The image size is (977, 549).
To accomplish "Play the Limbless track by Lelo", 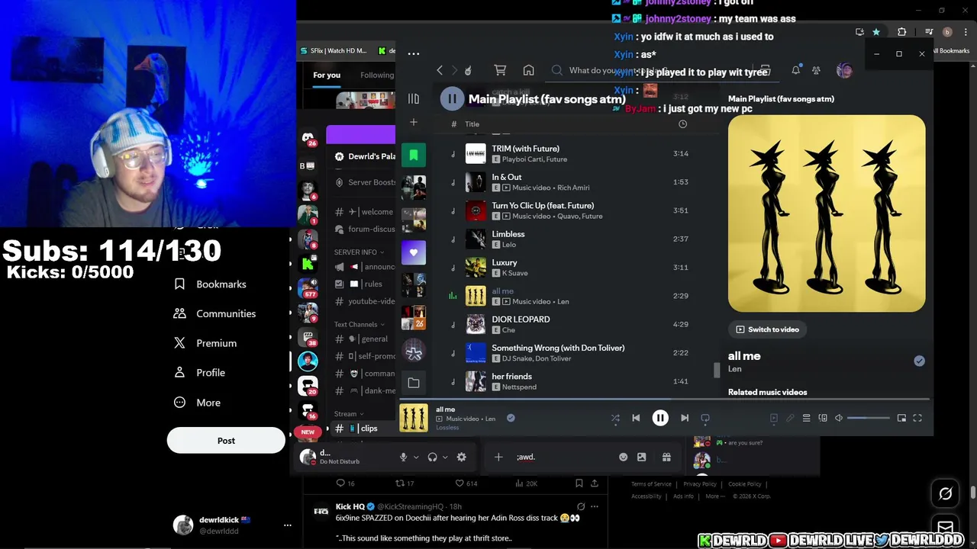I will [x=571, y=239].
